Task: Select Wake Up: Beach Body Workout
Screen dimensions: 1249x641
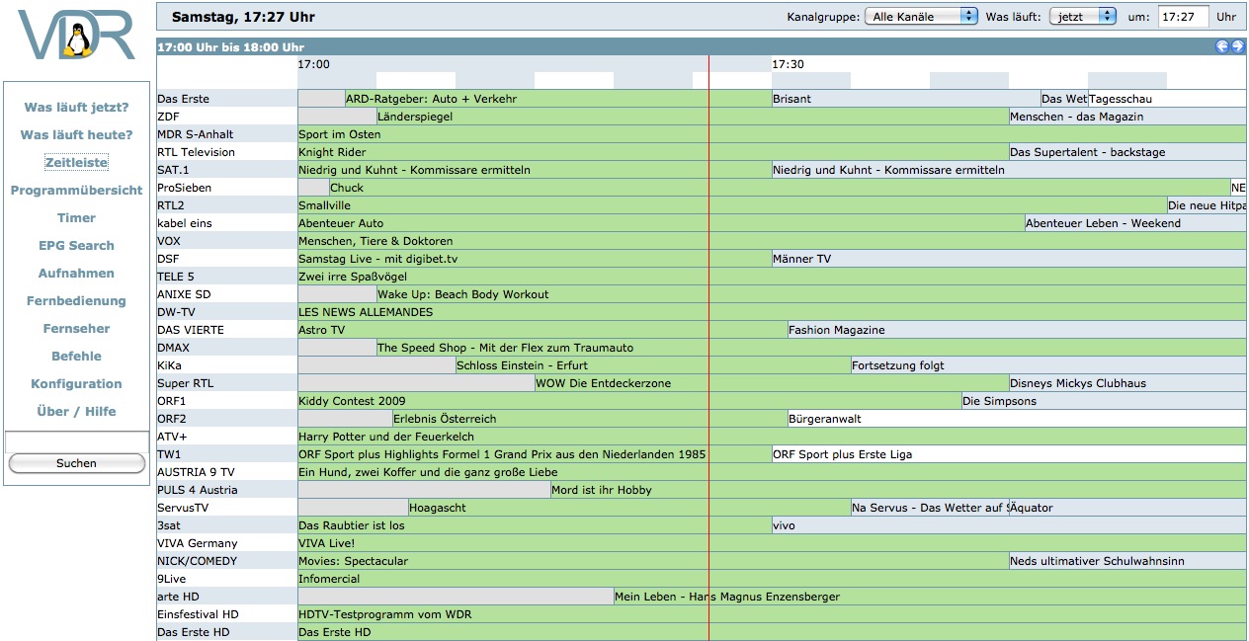Action: 811,294
